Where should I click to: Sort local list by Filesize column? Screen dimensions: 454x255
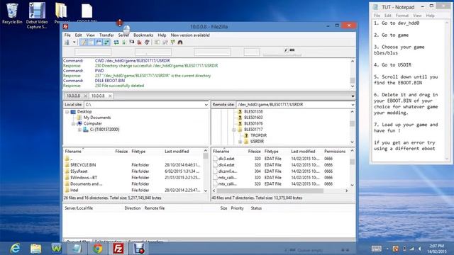pyautogui.click(x=121, y=151)
